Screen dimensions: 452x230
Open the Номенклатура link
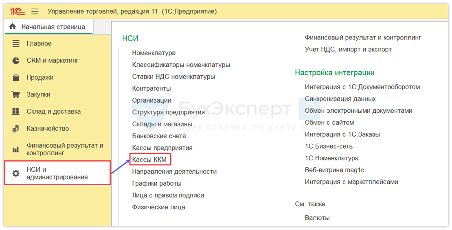coord(154,53)
